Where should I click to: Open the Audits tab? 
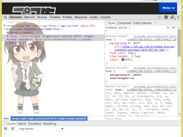tap(94, 17)
